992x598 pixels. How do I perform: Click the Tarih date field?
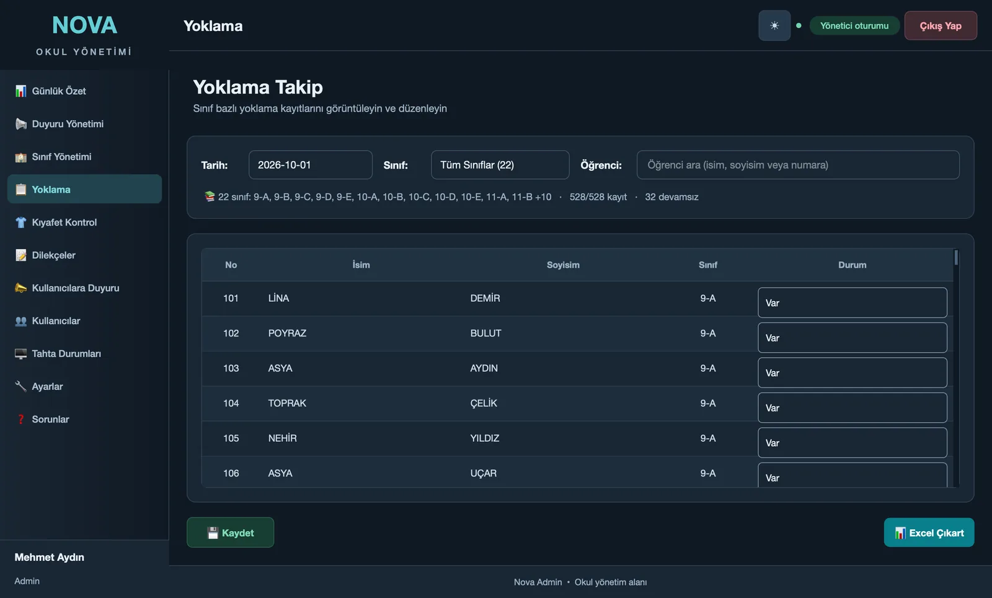click(311, 165)
